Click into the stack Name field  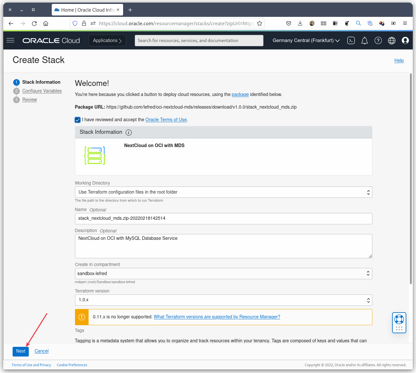coord(223,218)
